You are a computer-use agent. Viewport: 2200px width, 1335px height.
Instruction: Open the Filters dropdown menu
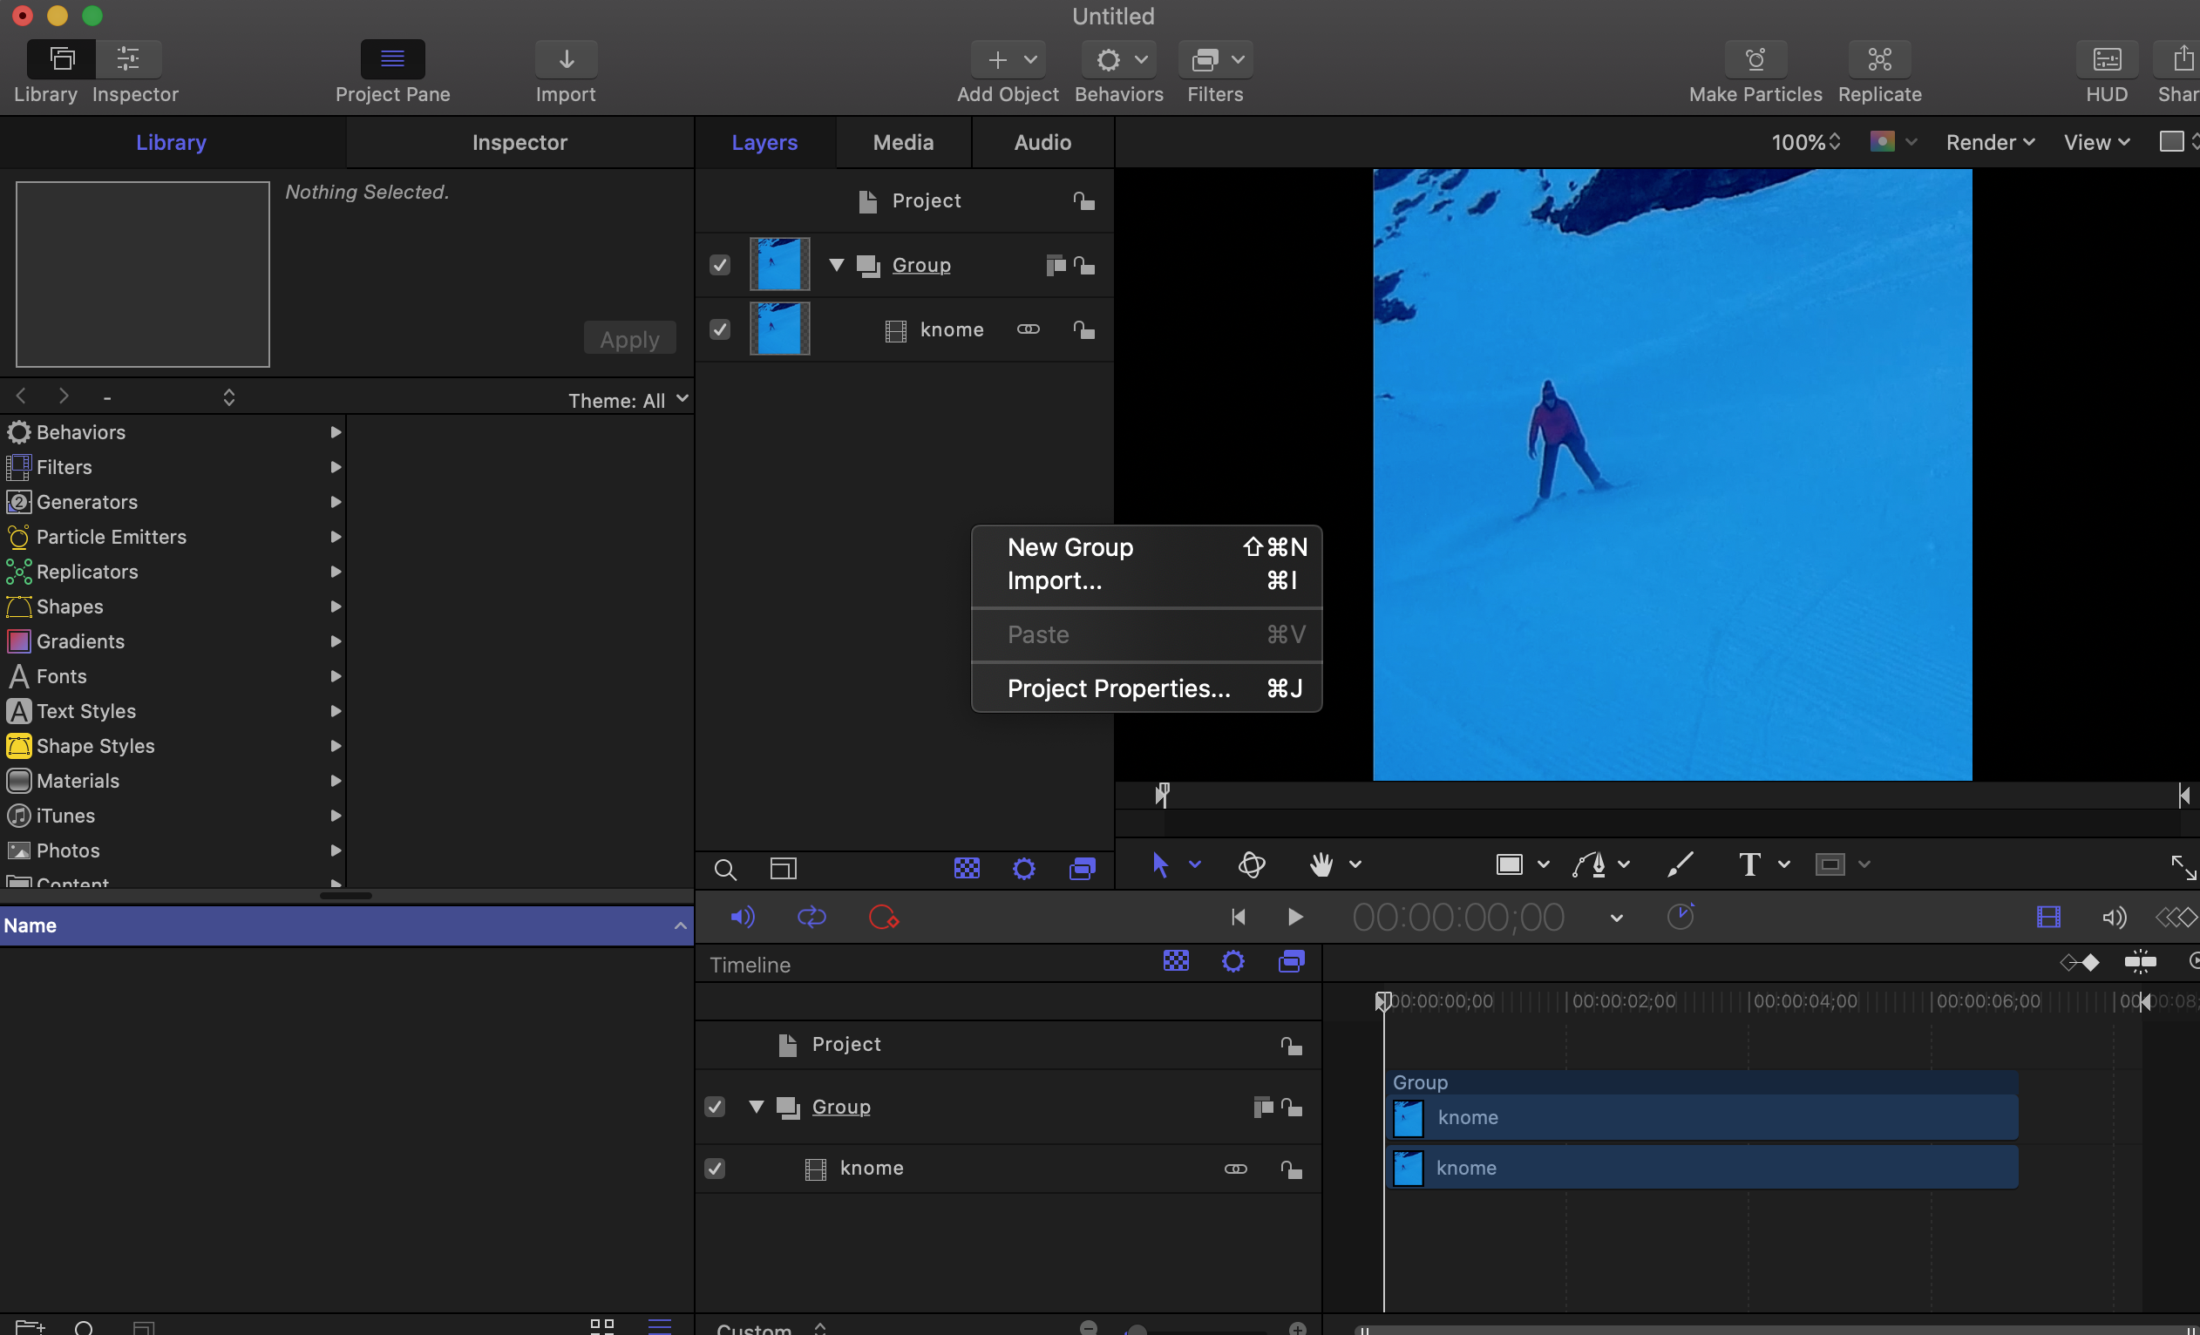[x=1215, y=59]
